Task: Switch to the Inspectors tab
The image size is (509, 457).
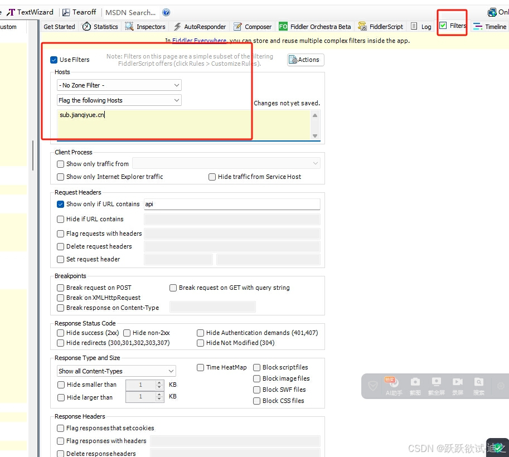Action: (146, 27)
